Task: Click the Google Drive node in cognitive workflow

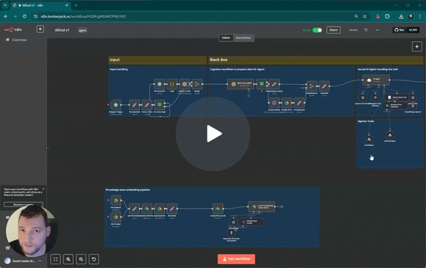Action: coord(286,103)
